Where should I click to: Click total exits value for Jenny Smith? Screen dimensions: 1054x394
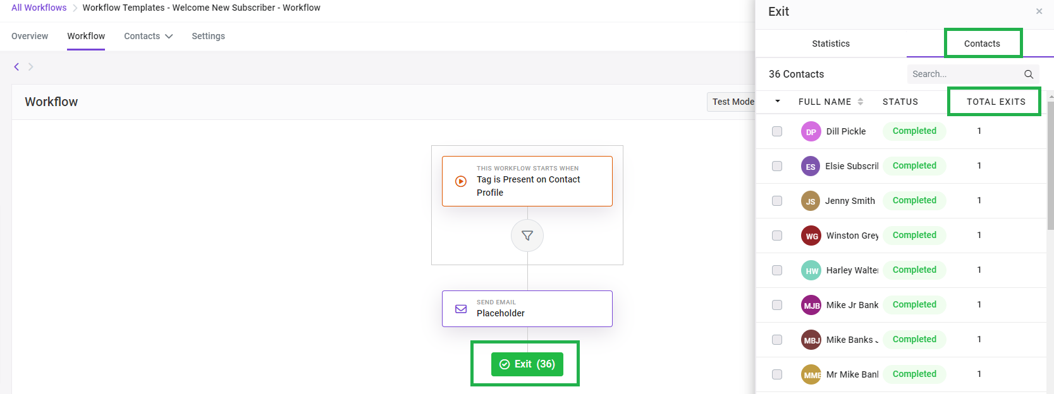click(x=979, y=200)
